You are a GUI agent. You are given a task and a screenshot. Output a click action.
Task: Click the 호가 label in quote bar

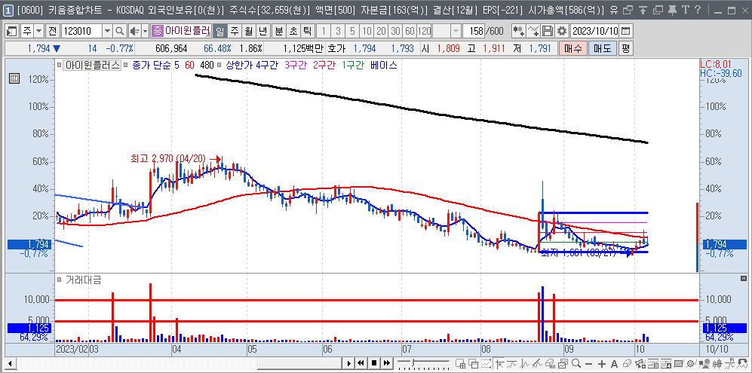335,48
